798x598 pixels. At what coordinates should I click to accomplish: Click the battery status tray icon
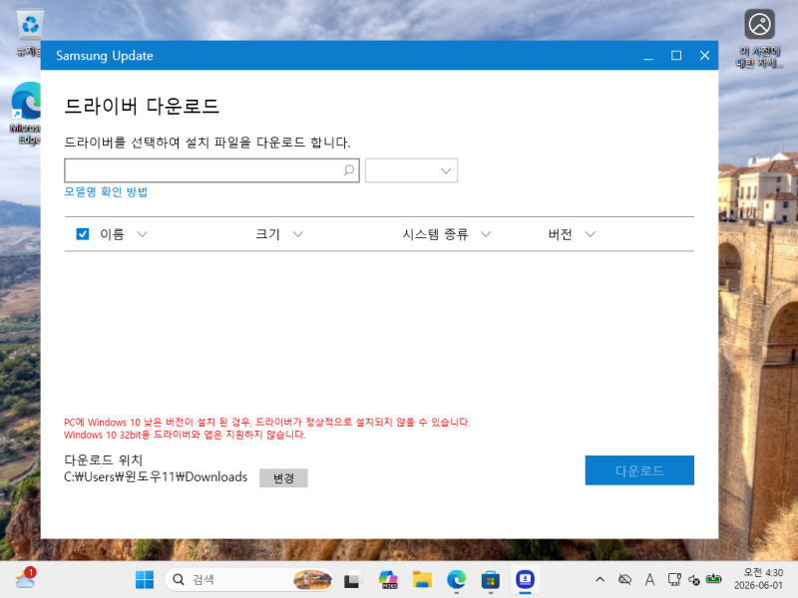tap(714, 579)
